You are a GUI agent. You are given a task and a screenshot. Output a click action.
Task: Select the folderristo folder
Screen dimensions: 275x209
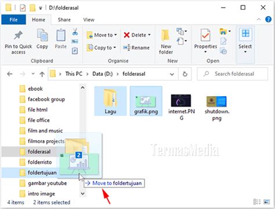point(39,162)
